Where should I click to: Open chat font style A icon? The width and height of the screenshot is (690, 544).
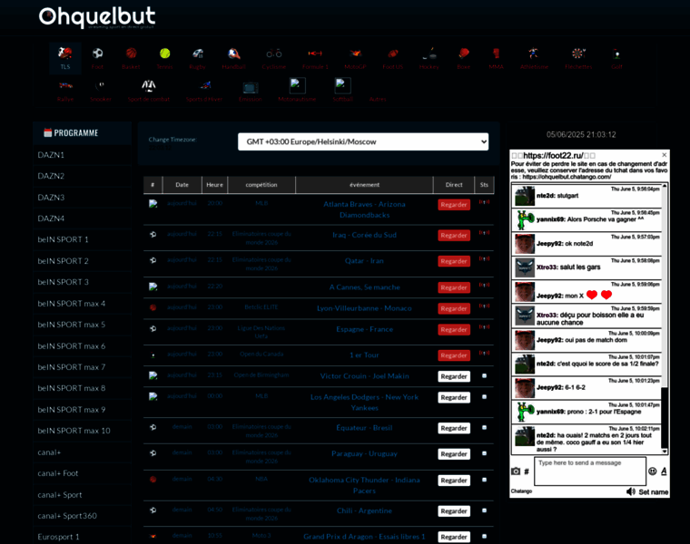tap(664, 471)
